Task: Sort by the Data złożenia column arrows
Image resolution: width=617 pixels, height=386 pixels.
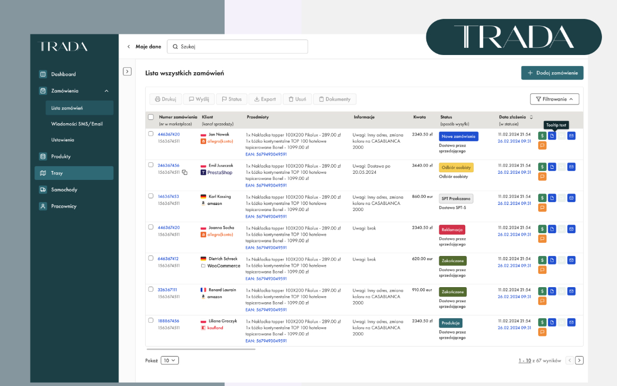Action: (x=531, y=117)
